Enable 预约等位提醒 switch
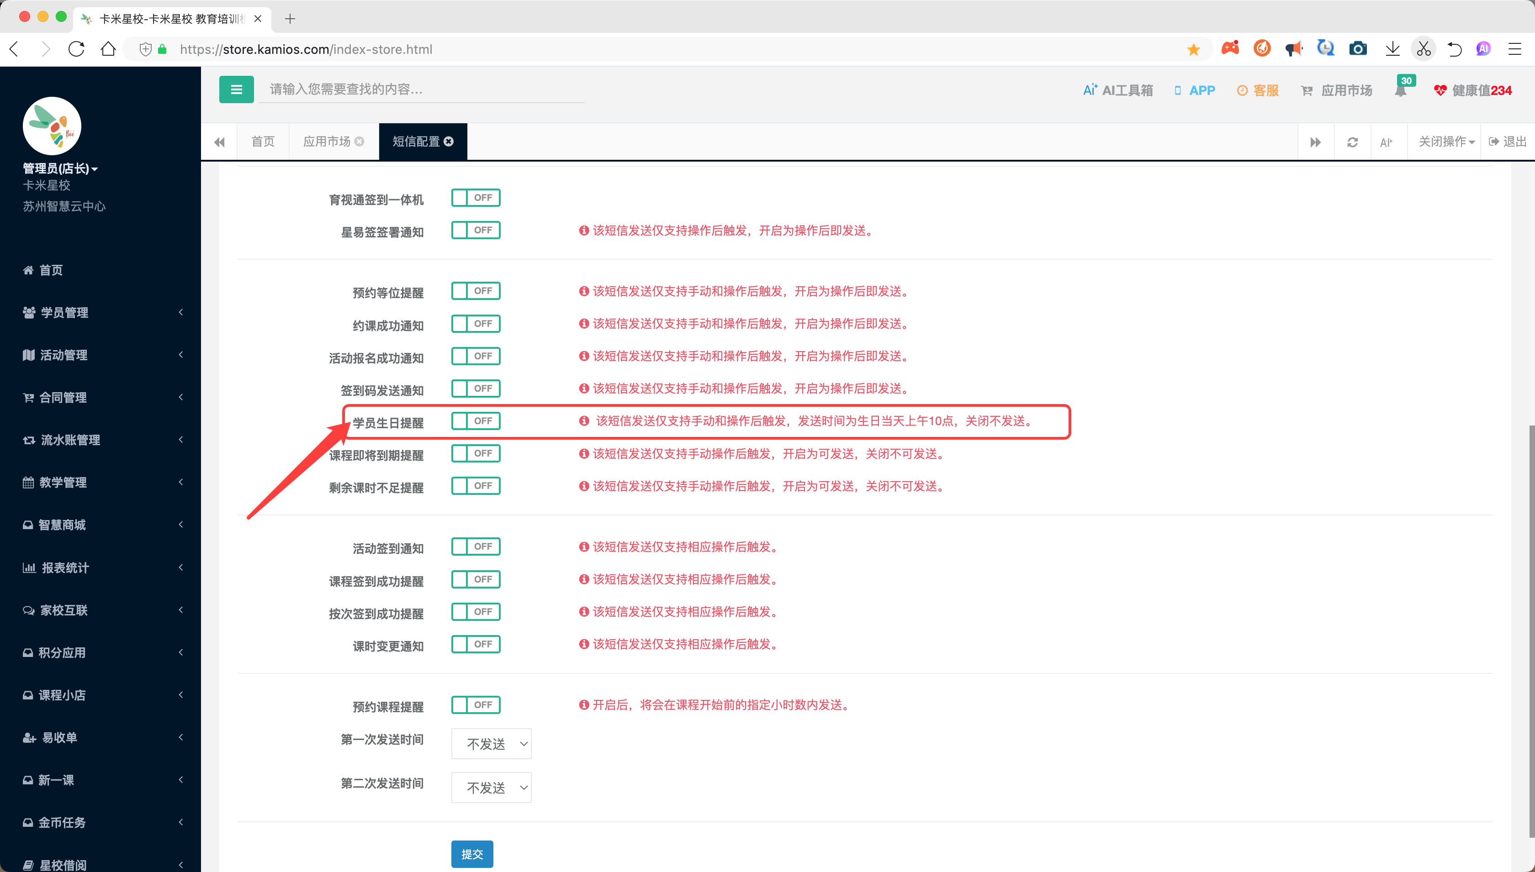 click(476, 290)
